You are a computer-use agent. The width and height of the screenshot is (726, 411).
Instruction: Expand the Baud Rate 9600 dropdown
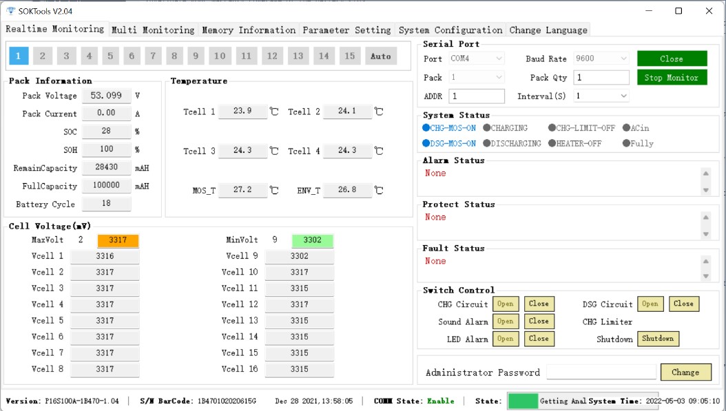[x=601, y=59]
